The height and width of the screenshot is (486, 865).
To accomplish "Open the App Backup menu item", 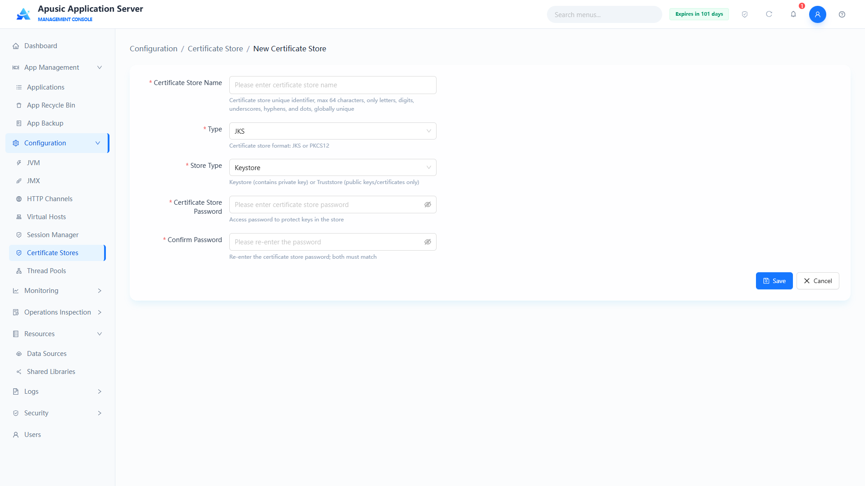I will click(57, 123).
